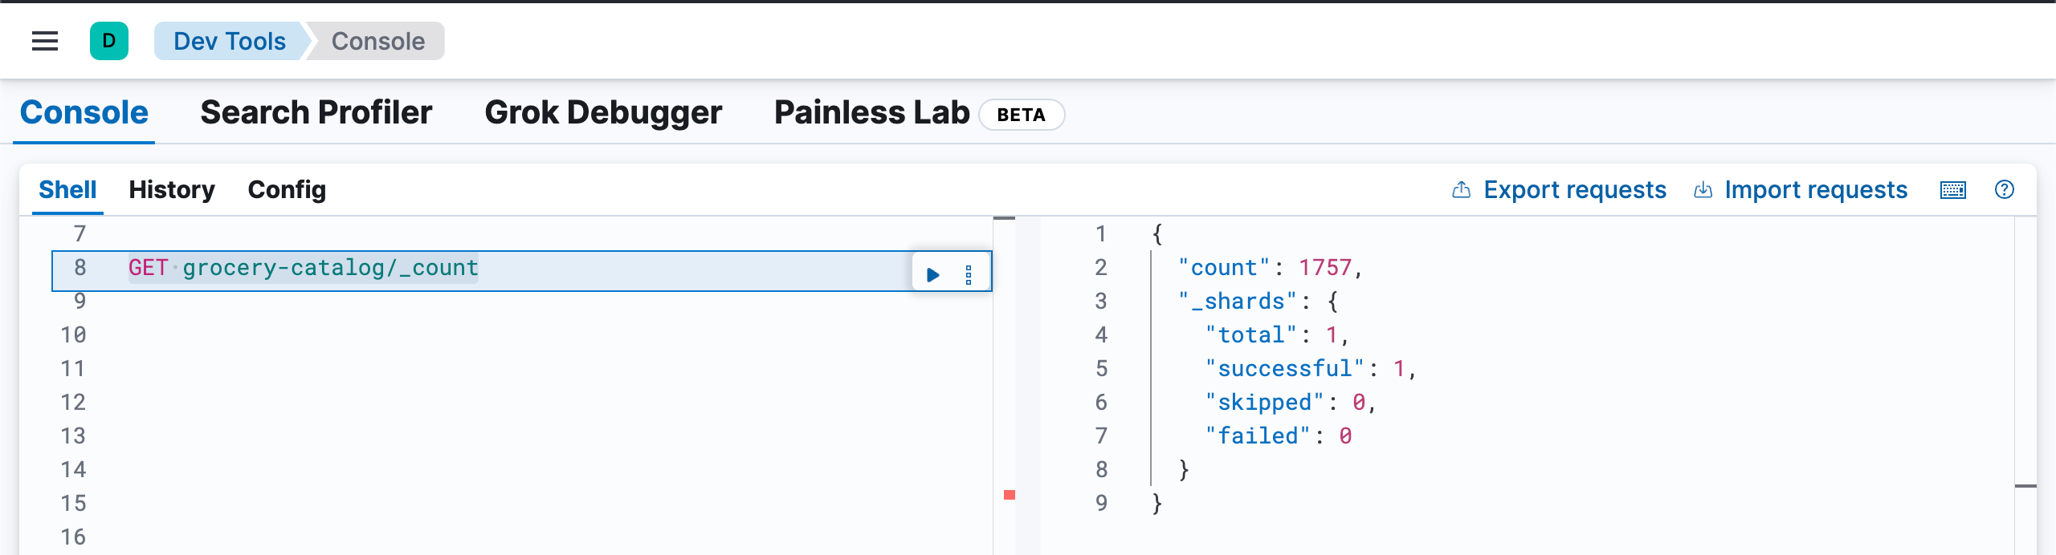Go to Dev Tools breadcrumb
This screenshot has width=2056, height=555.
[230, 41]
